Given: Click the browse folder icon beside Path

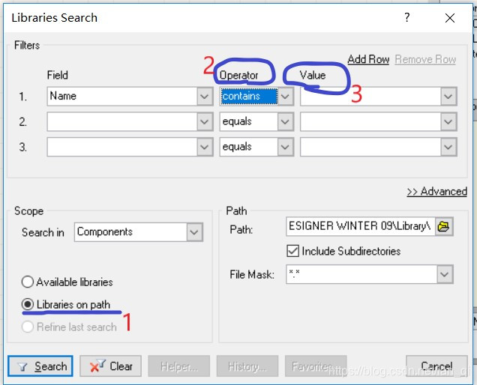Looking at the screenshot, I should [444, 228].
